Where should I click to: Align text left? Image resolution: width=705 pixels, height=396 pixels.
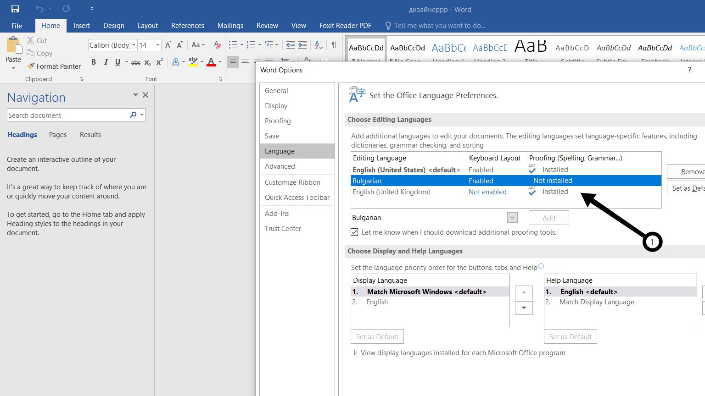tap(233, 62)
